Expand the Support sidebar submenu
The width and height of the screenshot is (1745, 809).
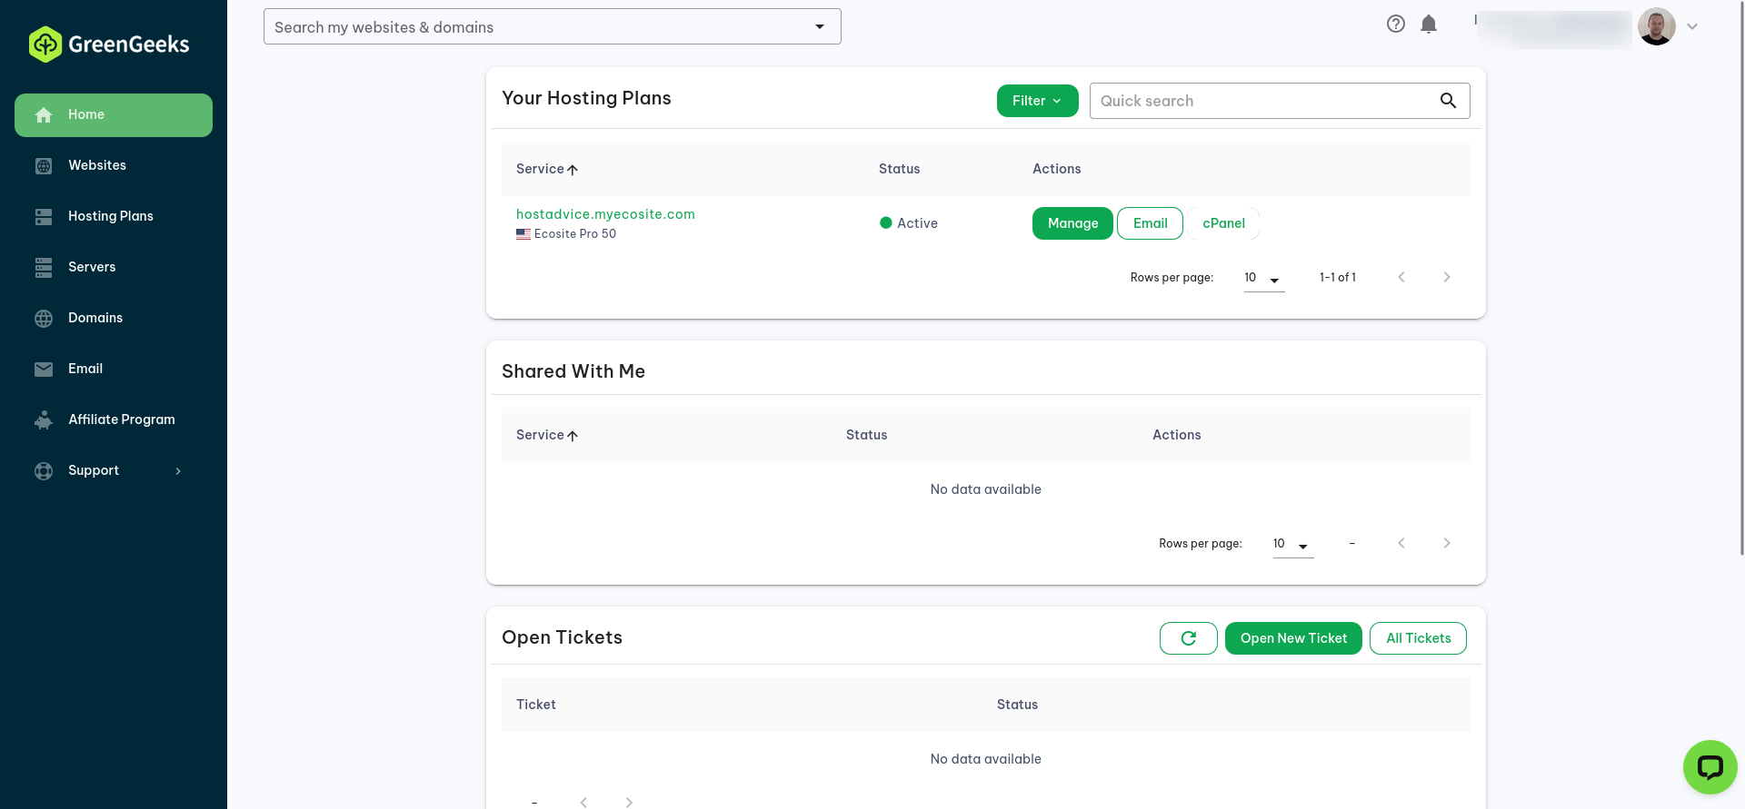[x=178, y=470]
